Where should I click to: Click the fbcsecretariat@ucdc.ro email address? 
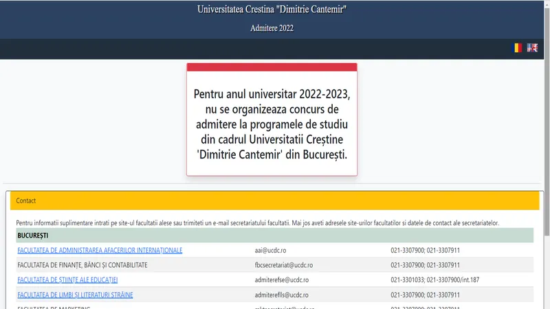(x=284, y=265)
